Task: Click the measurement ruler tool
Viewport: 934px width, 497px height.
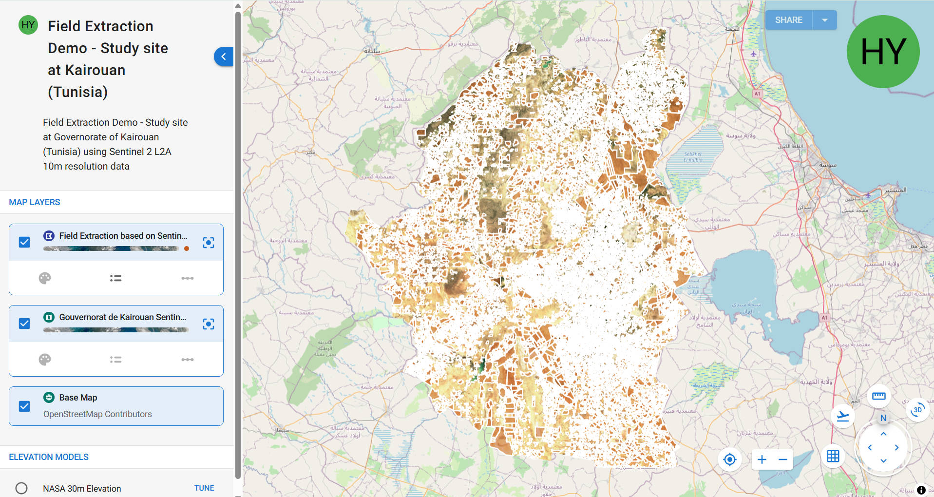Action: tap(878, 396)
